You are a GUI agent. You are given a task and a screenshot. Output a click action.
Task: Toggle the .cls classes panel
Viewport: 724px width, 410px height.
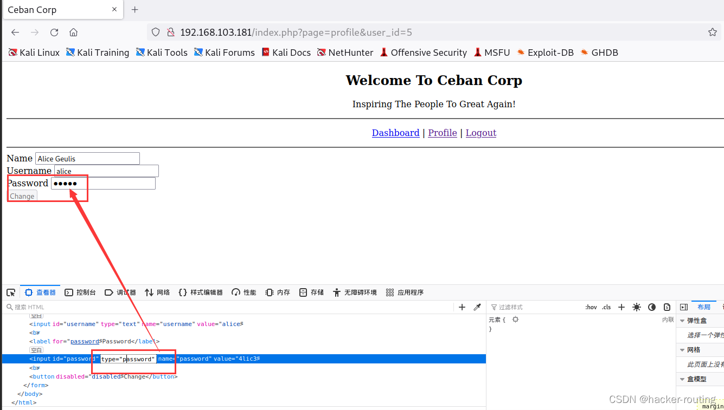[x=606, y=307]
